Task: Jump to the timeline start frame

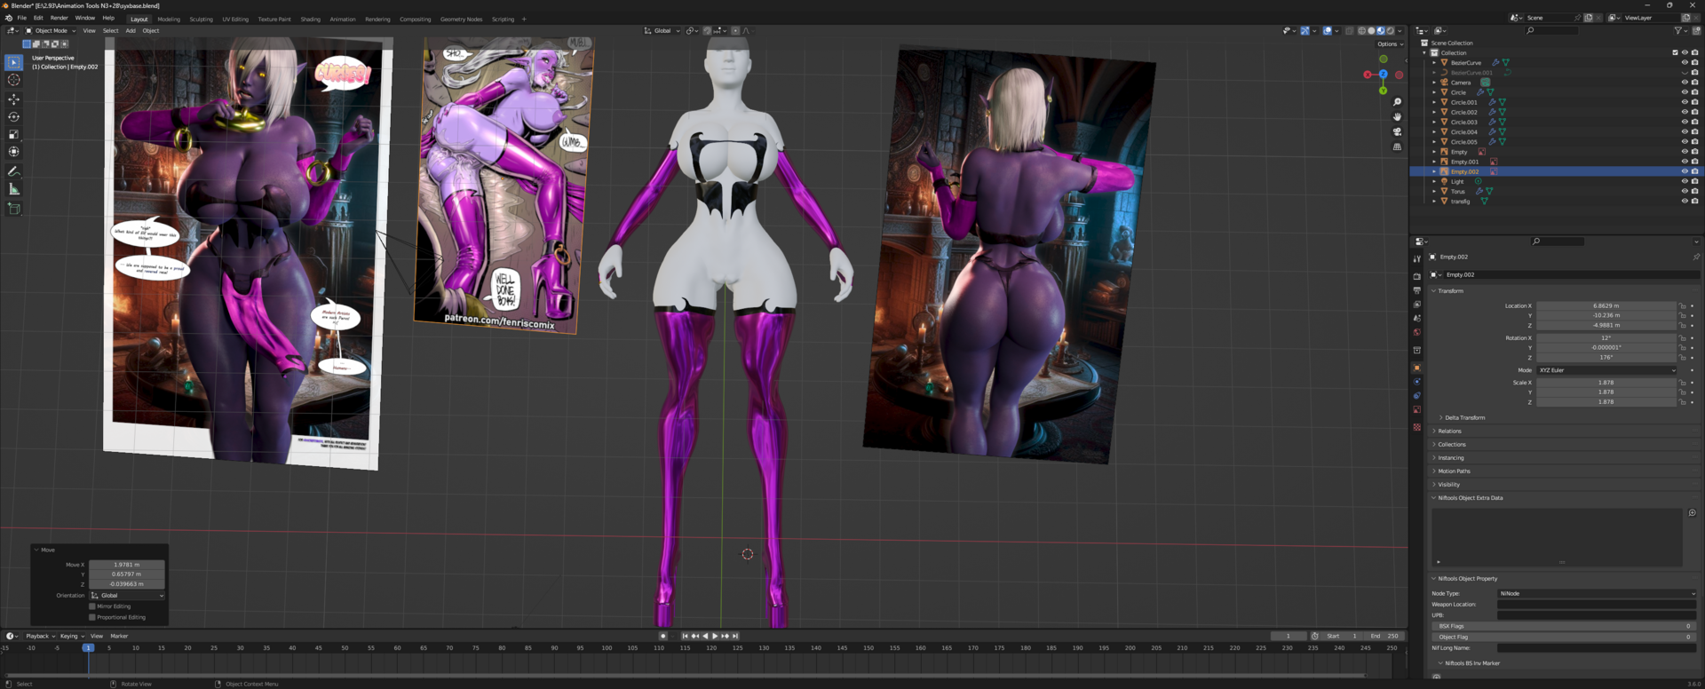Action: (685, 636)
